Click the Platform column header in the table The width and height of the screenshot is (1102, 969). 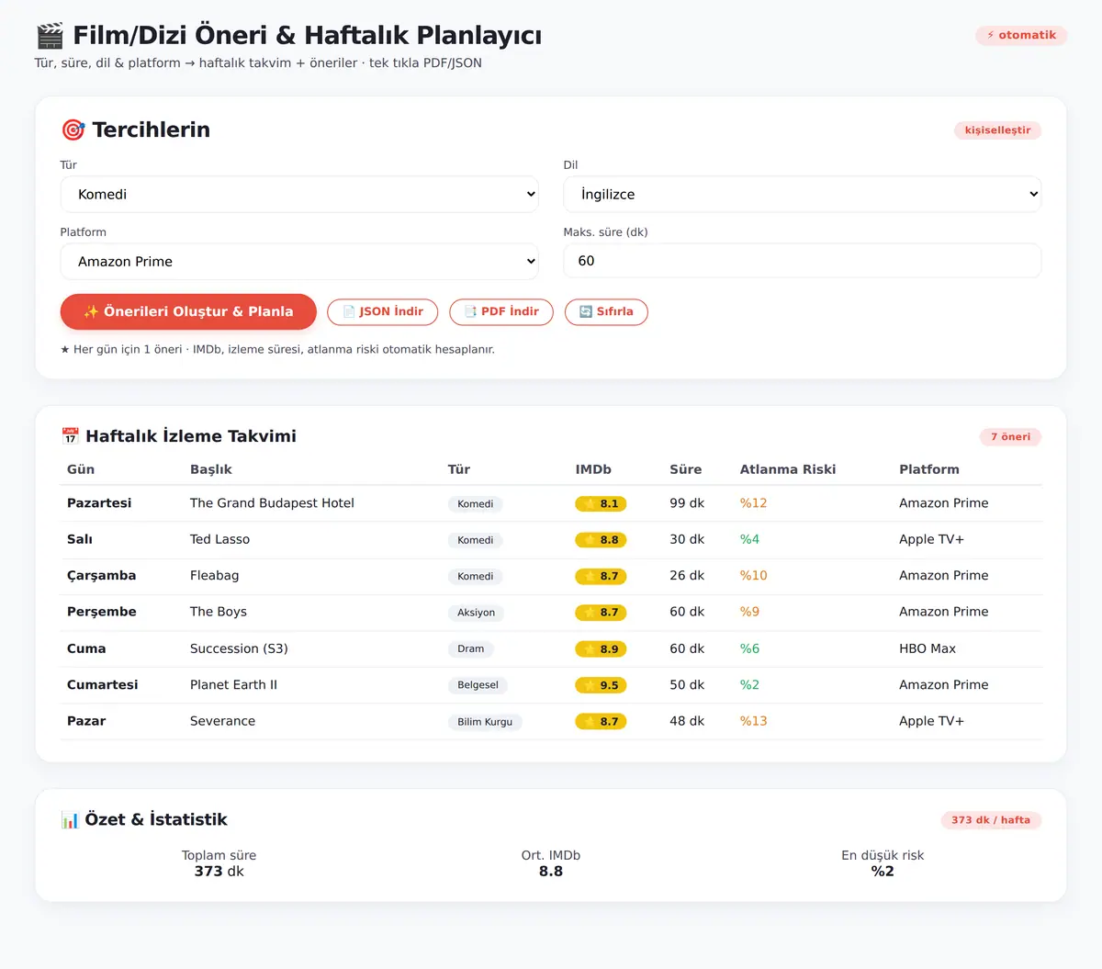point(929,469)
